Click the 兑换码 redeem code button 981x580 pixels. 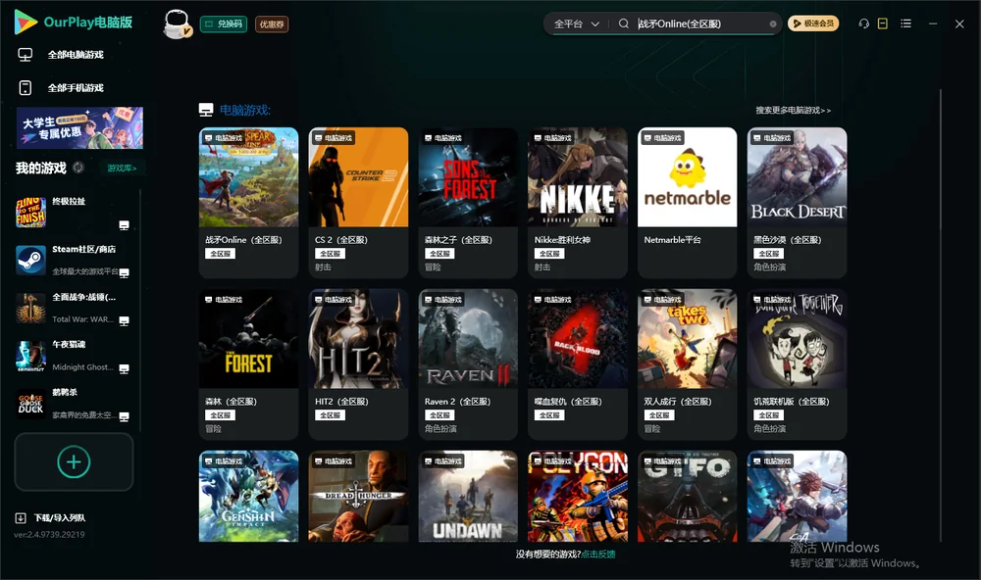[224, 24]
